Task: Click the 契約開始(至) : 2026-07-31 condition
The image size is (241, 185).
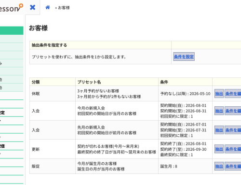Action: pos(183,130)
